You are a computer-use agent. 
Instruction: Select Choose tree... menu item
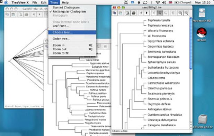coord(72,32)
